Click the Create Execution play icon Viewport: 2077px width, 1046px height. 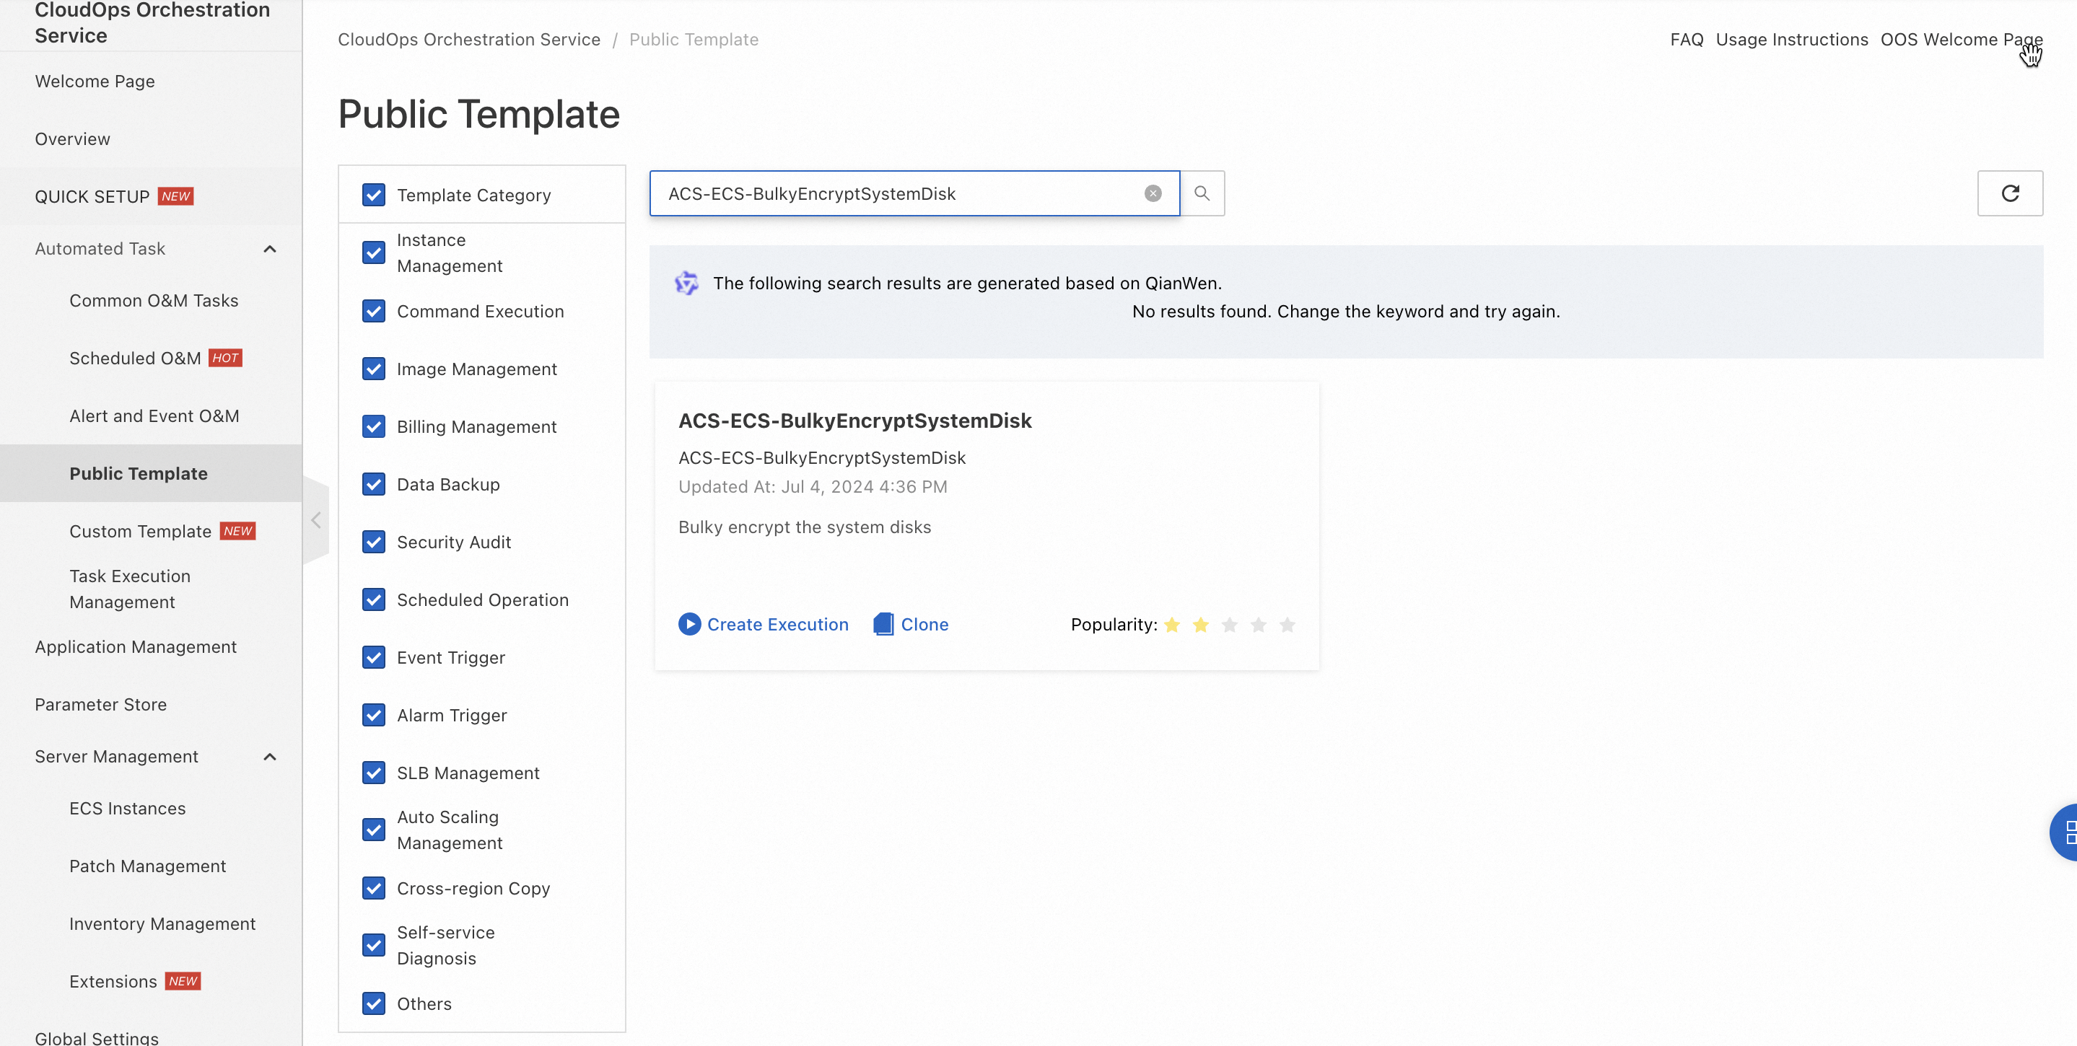click(x=688, y=625)
